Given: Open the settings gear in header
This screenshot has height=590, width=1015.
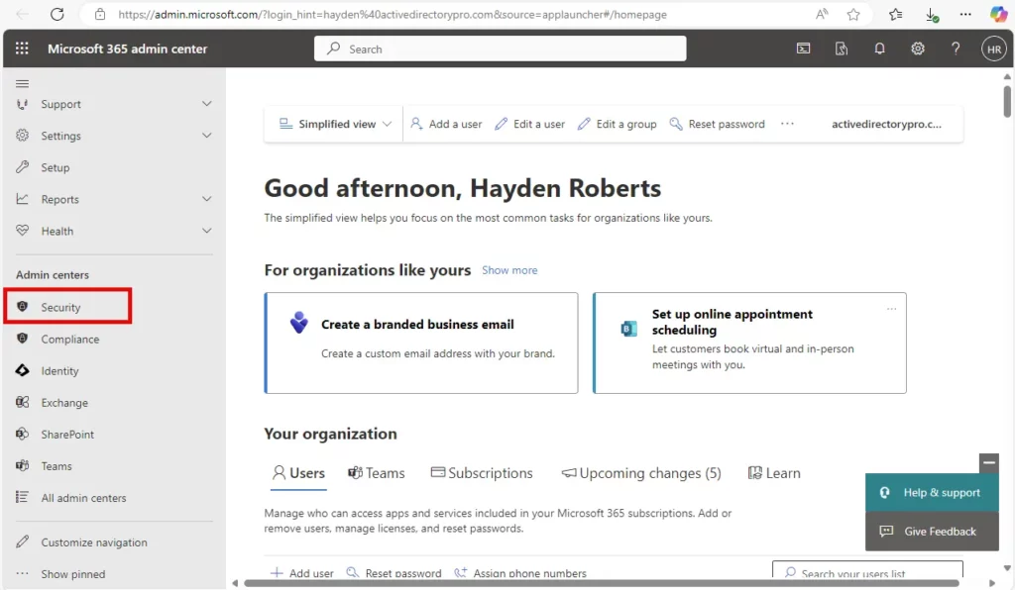Looking at the screenshot, I should tap(918, 49).
